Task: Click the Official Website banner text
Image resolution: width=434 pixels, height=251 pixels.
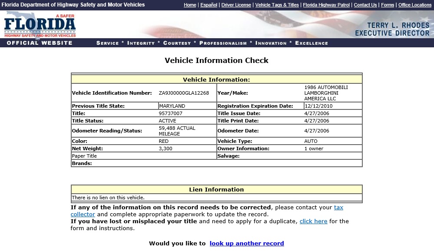Action: coord(40,43)
